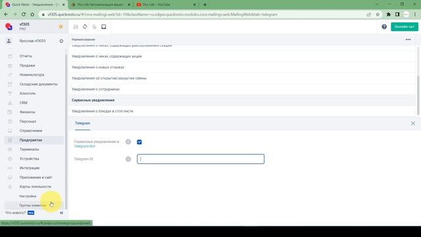
Task: Click the Отчеты sidebar icon
Action: click(10, 56)
